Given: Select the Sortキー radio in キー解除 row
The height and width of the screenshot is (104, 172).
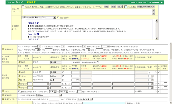Looking at the screenshot, I should [159, 91].
